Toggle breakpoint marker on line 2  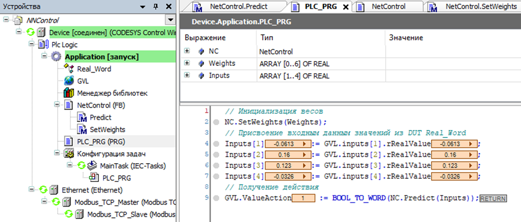[215, 122]
